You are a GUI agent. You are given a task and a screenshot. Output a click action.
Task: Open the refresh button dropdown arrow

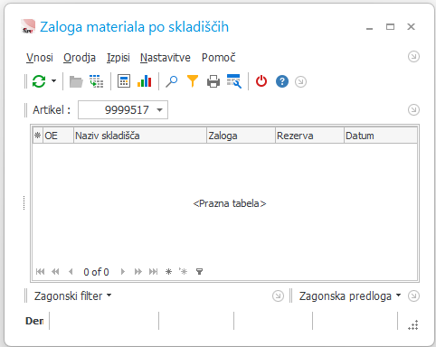tap(53, 80)
